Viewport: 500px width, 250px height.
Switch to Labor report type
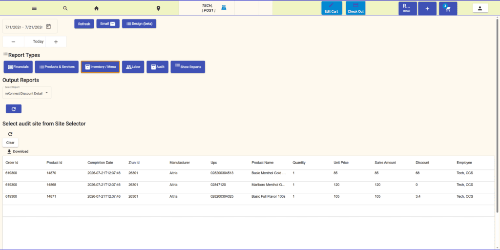point(133,67)
